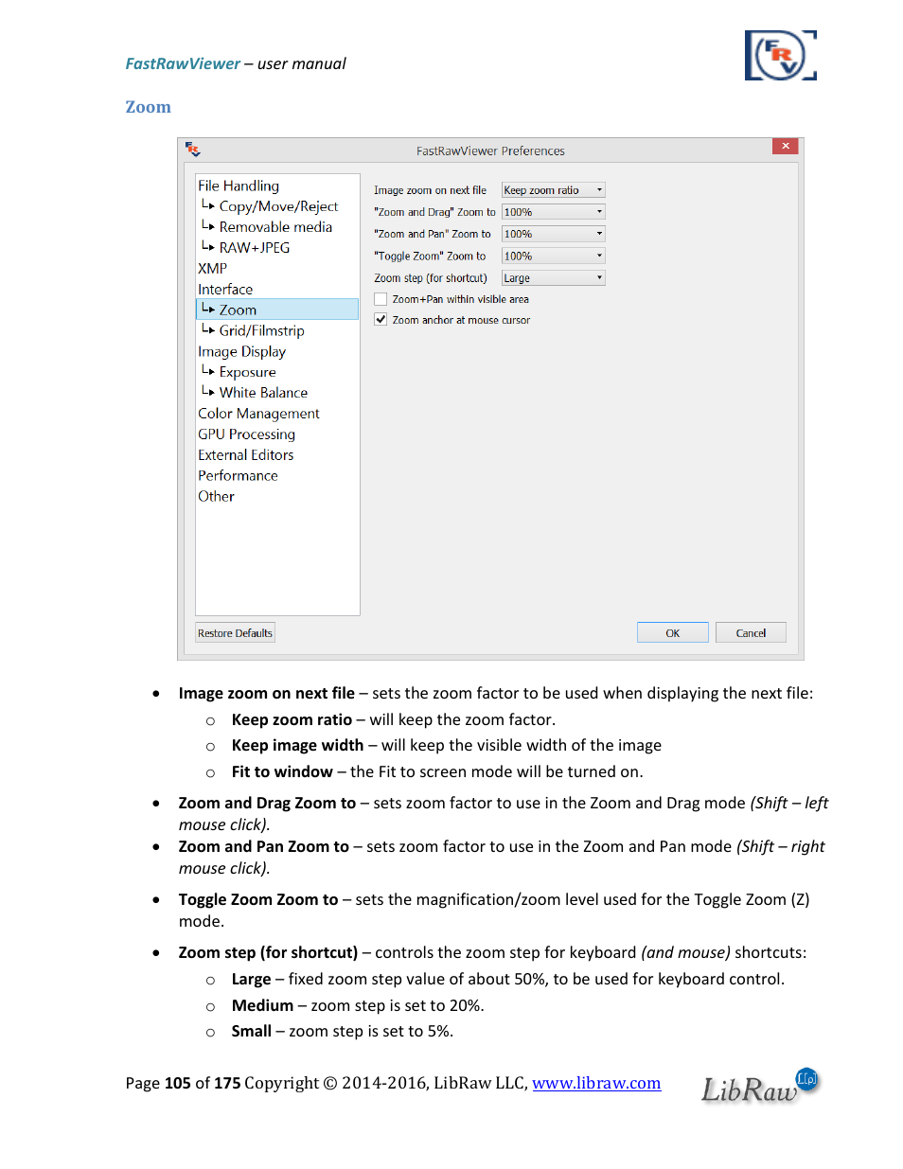The width and height of the screenshot is (903, 1169).
Task: Open the "Zoom and Pan" Zoom to dropdown
Action: coord(553,234)
